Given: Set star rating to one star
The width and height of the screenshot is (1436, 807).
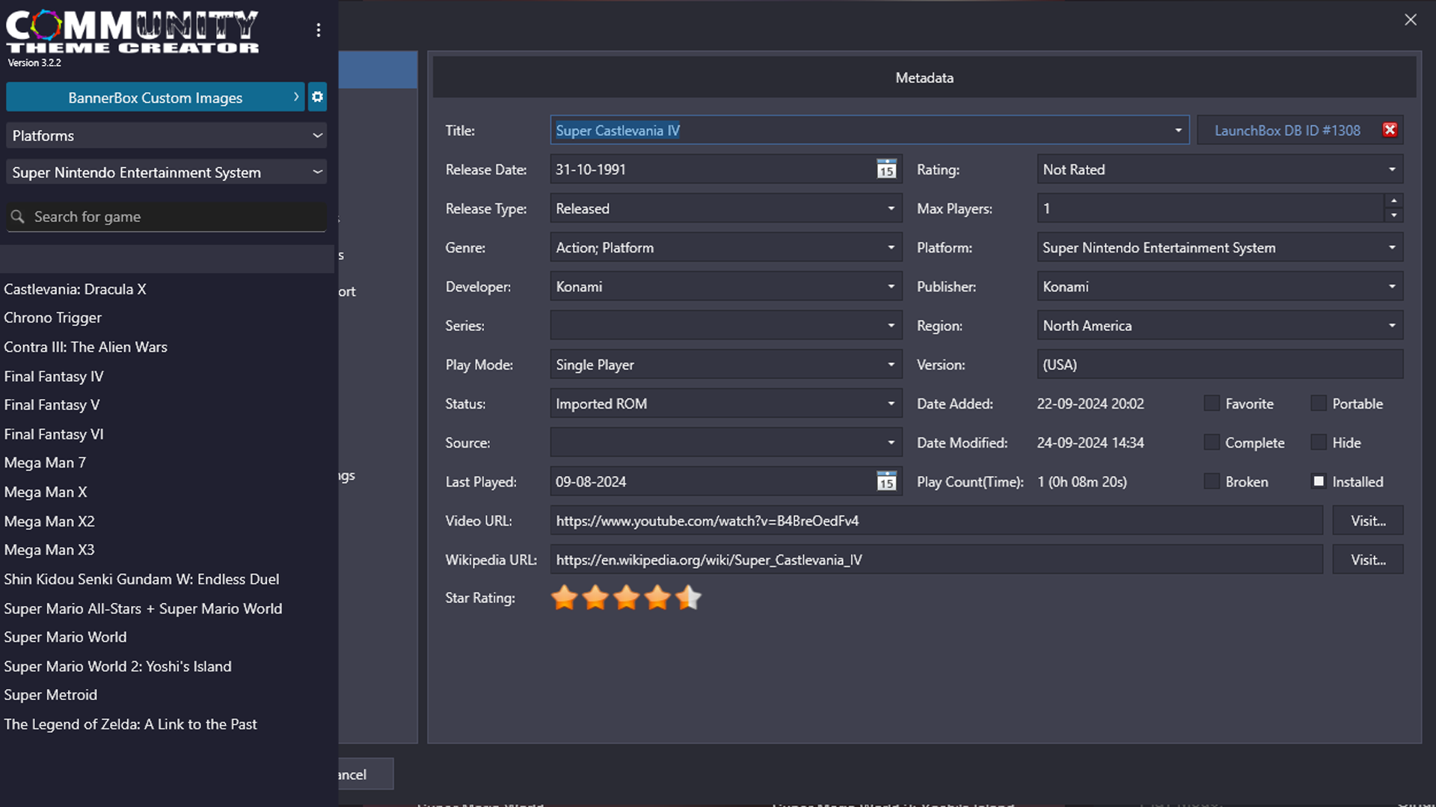Looking at the screenshot, I should pyautogui.click(x=565, y=598).
